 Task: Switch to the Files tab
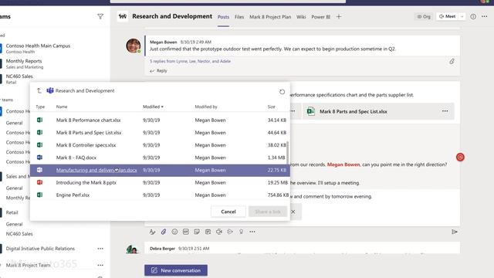coord(239,17)
